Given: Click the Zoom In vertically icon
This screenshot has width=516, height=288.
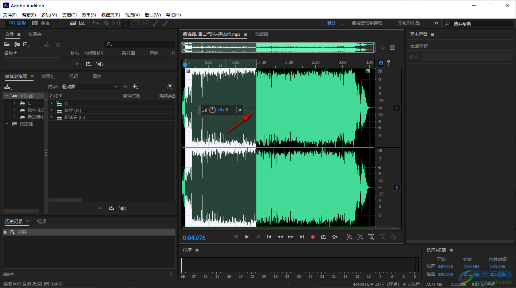Looking at the screenshot, I should pyautogui.click(x=349, y=237).
